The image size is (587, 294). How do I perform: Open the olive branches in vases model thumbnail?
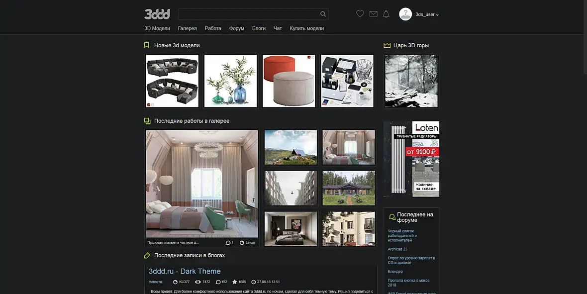click(231, 81)
